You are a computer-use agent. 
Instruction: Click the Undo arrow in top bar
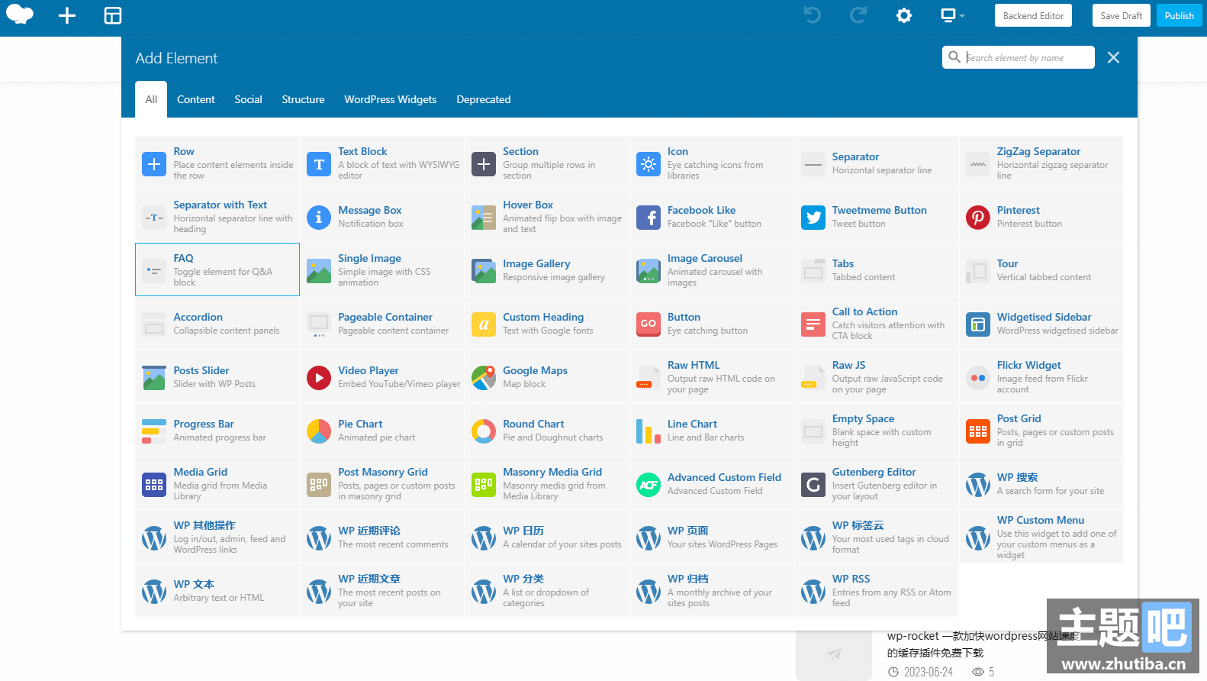[x=813, y=15]
